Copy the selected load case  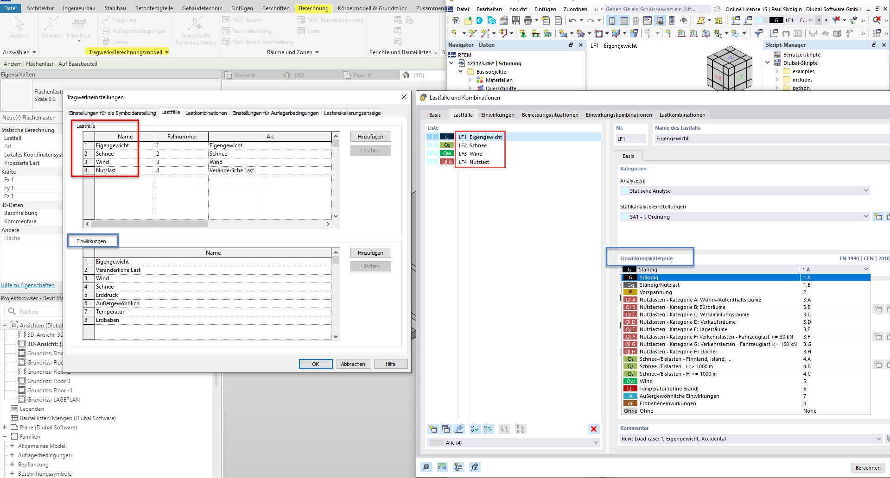[x=446, y=429]
